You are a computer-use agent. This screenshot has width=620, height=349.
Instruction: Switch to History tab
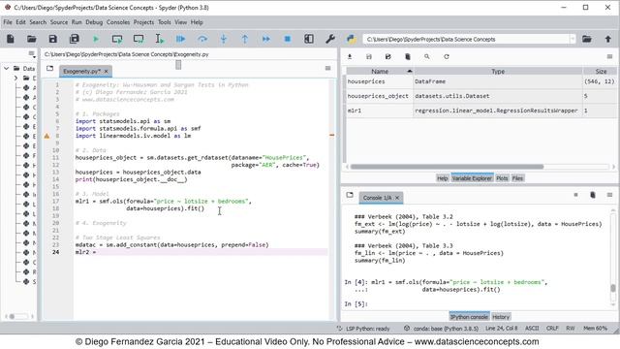(501, 317)
